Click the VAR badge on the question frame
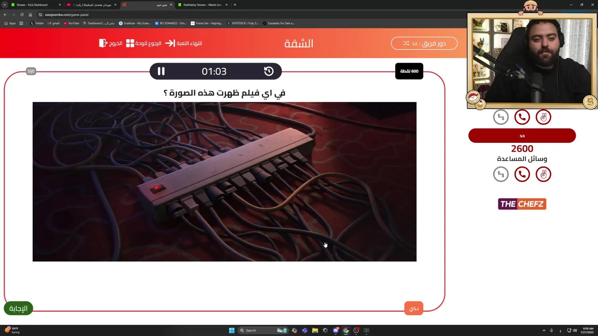Viewport: 598px width, 336px height. click(x=31, y=71)
